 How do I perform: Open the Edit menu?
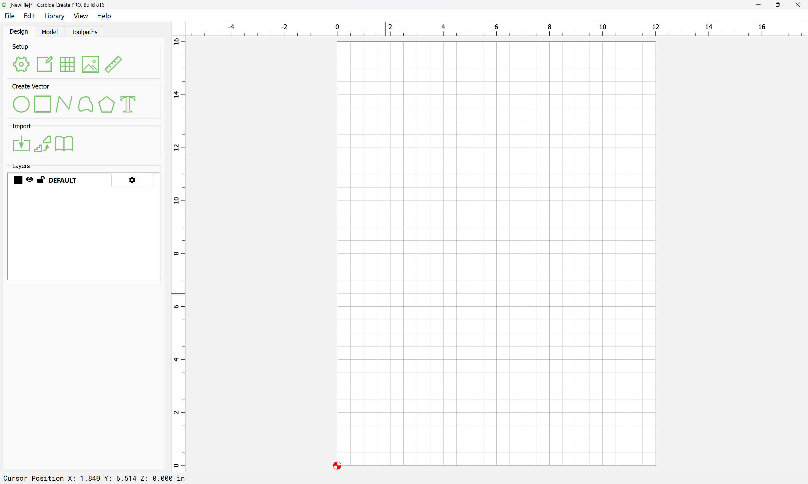pyautogui.click(x=29, y=16)
